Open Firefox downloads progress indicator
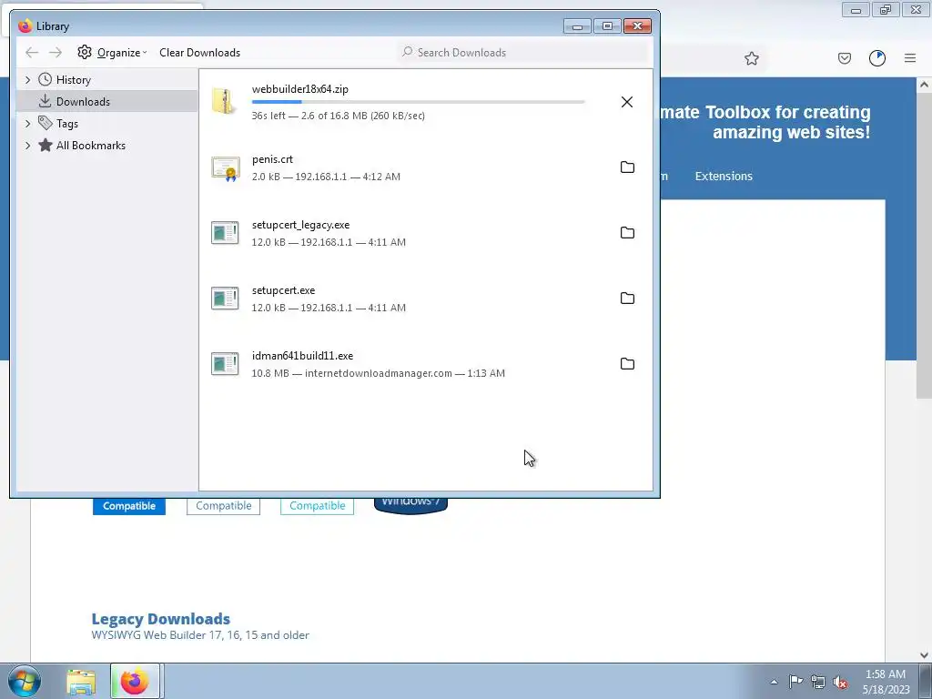Image resolution: width=932 pixels, height=699 pixels. pyautogui.click(x=877, y=58)
